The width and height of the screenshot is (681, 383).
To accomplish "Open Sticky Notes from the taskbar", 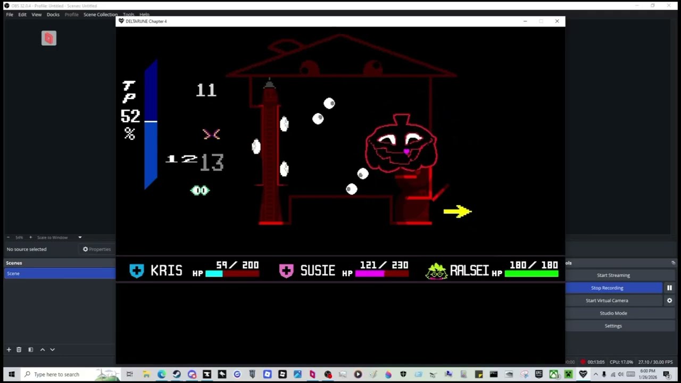I will point(479,374).
